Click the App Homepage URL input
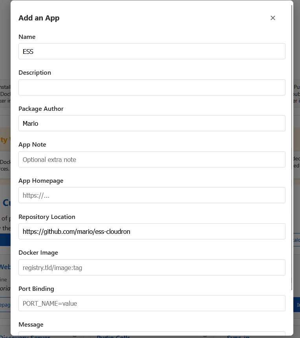The width and height of the screenshot is (300, 338). pos(152,195)
